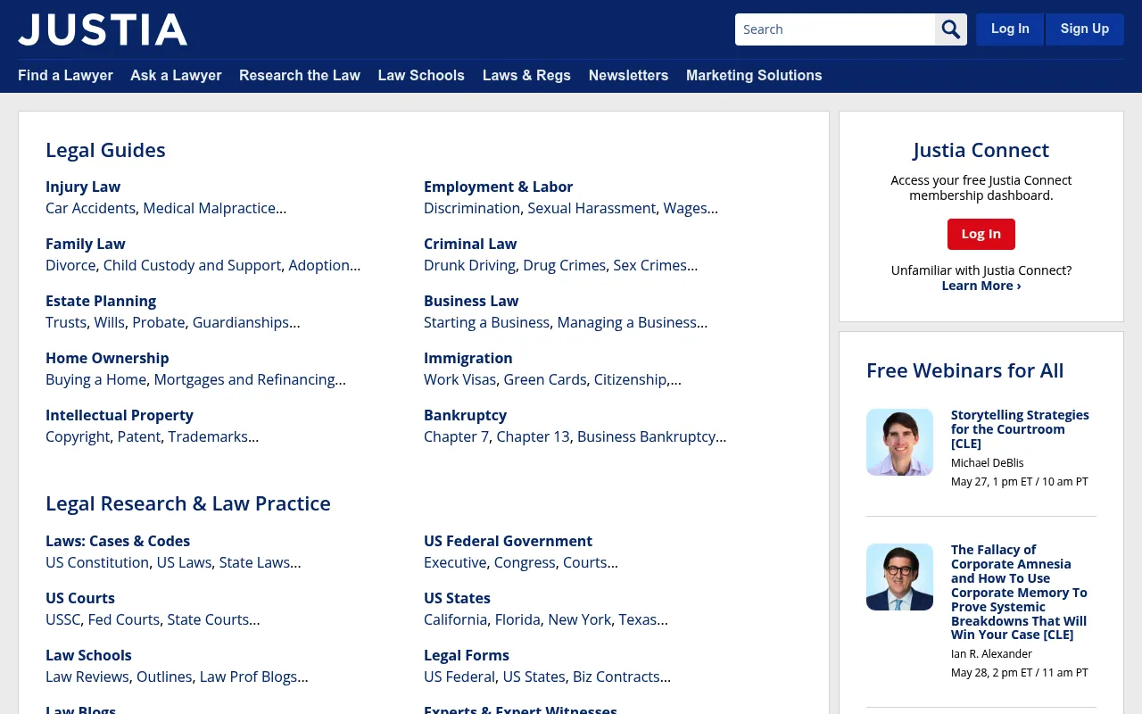Open the Intellectual Property guide
1142x714 pixels.
click(120, 415)
